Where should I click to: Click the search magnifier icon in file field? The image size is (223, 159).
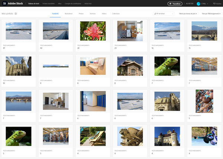click(155, 13)
